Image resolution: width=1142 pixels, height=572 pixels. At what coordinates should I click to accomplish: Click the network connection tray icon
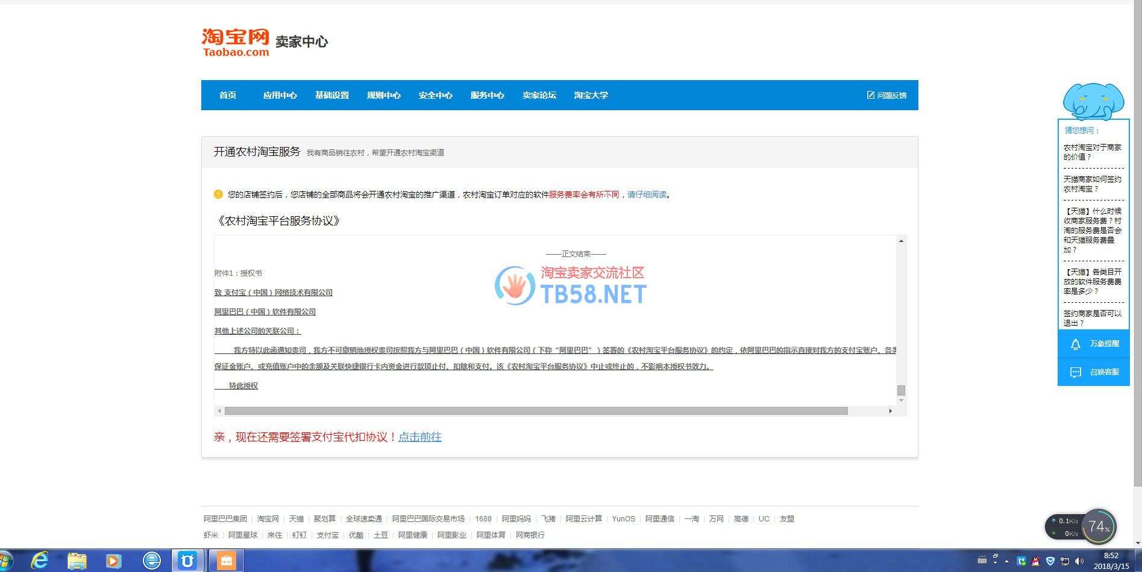1065,561
